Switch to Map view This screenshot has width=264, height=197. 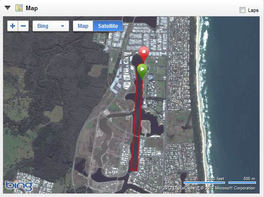point(83,26)
